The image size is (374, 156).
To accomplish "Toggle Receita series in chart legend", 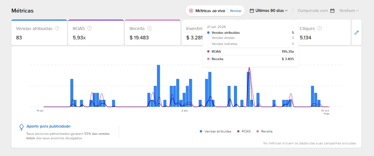I will (x=264, y=132).
